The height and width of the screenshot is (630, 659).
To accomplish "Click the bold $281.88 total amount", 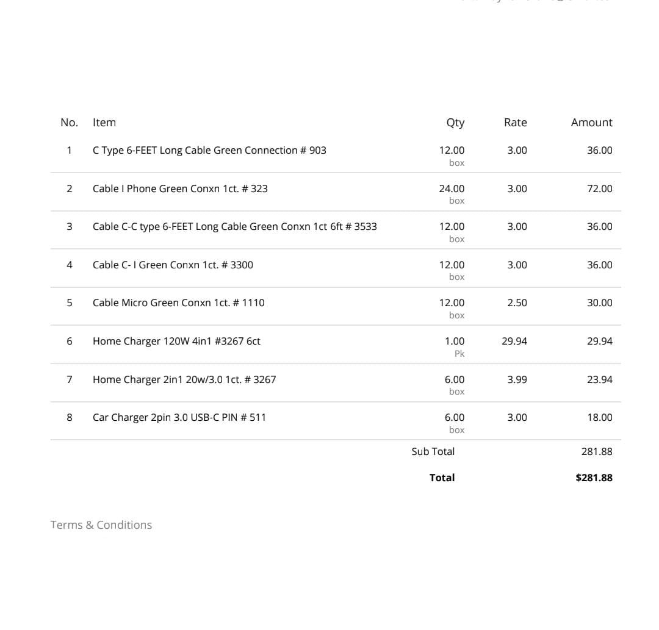I will [594, 478].
